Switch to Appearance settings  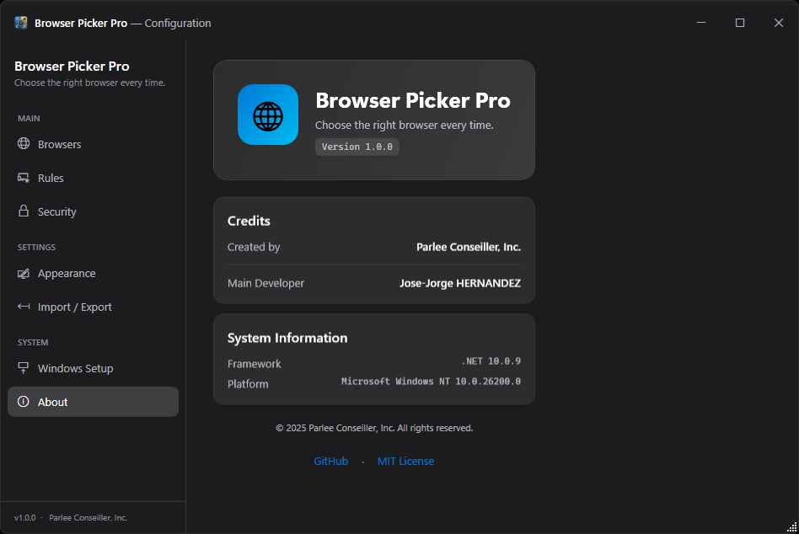pos(94,274)
